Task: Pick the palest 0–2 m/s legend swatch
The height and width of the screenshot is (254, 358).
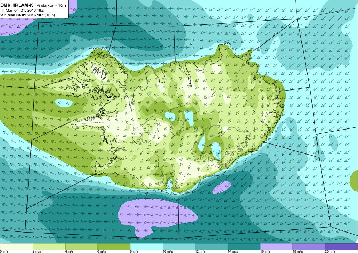Action: [x=16, y=247]
